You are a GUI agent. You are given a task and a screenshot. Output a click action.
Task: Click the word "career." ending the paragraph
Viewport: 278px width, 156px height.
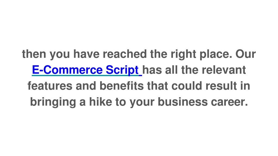point(229,102)
